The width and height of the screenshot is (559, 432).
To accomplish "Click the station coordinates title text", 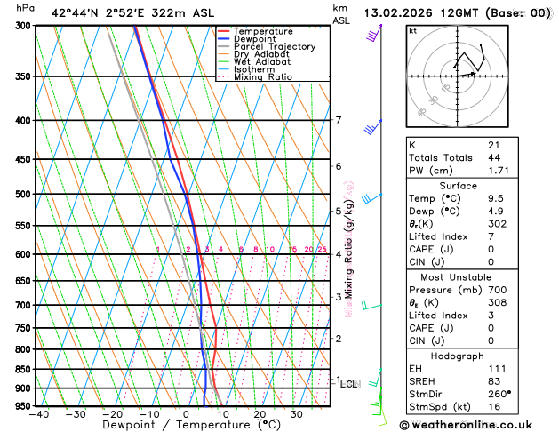I will point(132,13).
